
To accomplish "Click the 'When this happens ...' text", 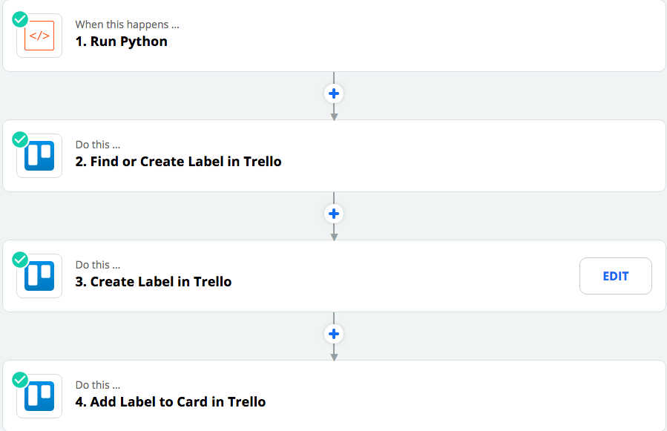I will (x=127, y=24).
